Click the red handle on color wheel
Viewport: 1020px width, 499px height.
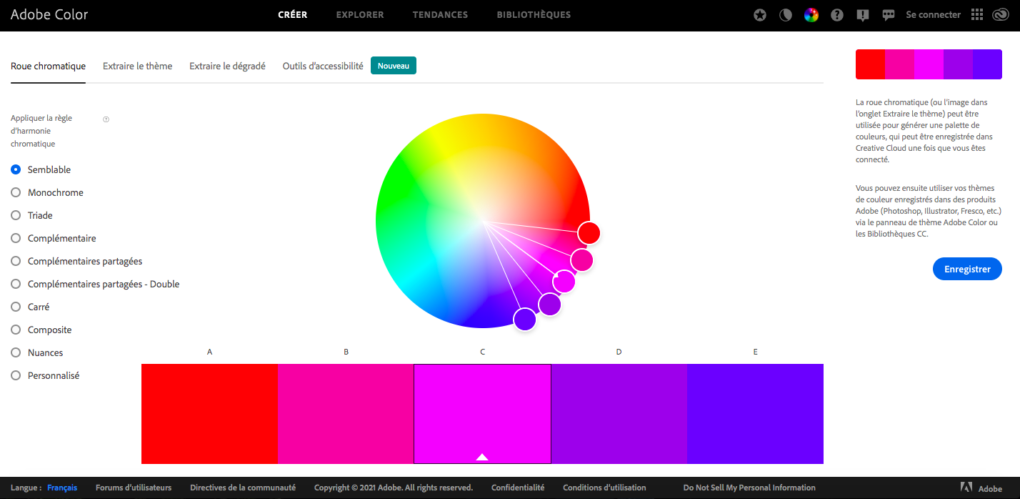pos(589,232)
